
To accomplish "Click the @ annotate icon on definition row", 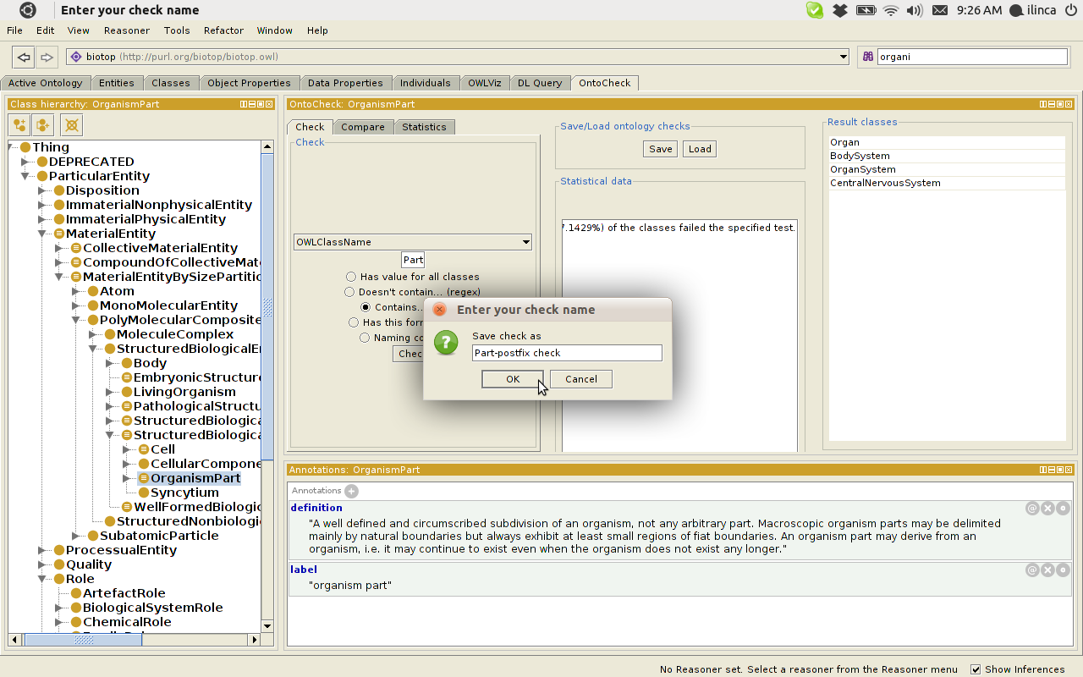I will click(x=1032, y=509).
